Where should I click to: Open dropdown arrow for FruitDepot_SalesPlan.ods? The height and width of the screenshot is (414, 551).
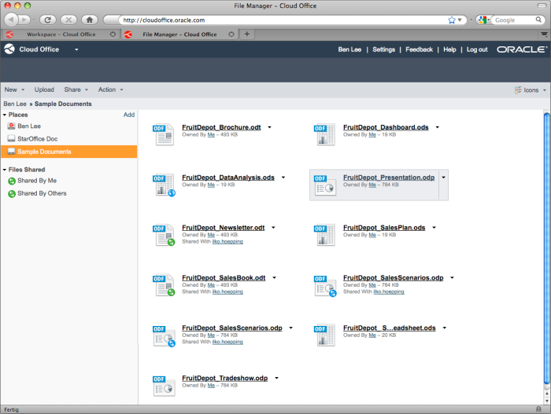tap(434, 228)
